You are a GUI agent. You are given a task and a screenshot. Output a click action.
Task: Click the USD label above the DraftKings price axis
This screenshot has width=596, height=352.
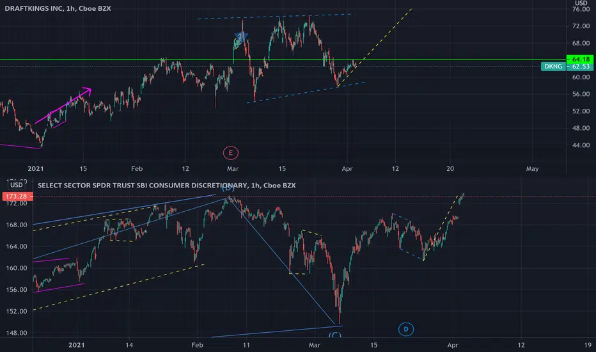pos(581,3)
